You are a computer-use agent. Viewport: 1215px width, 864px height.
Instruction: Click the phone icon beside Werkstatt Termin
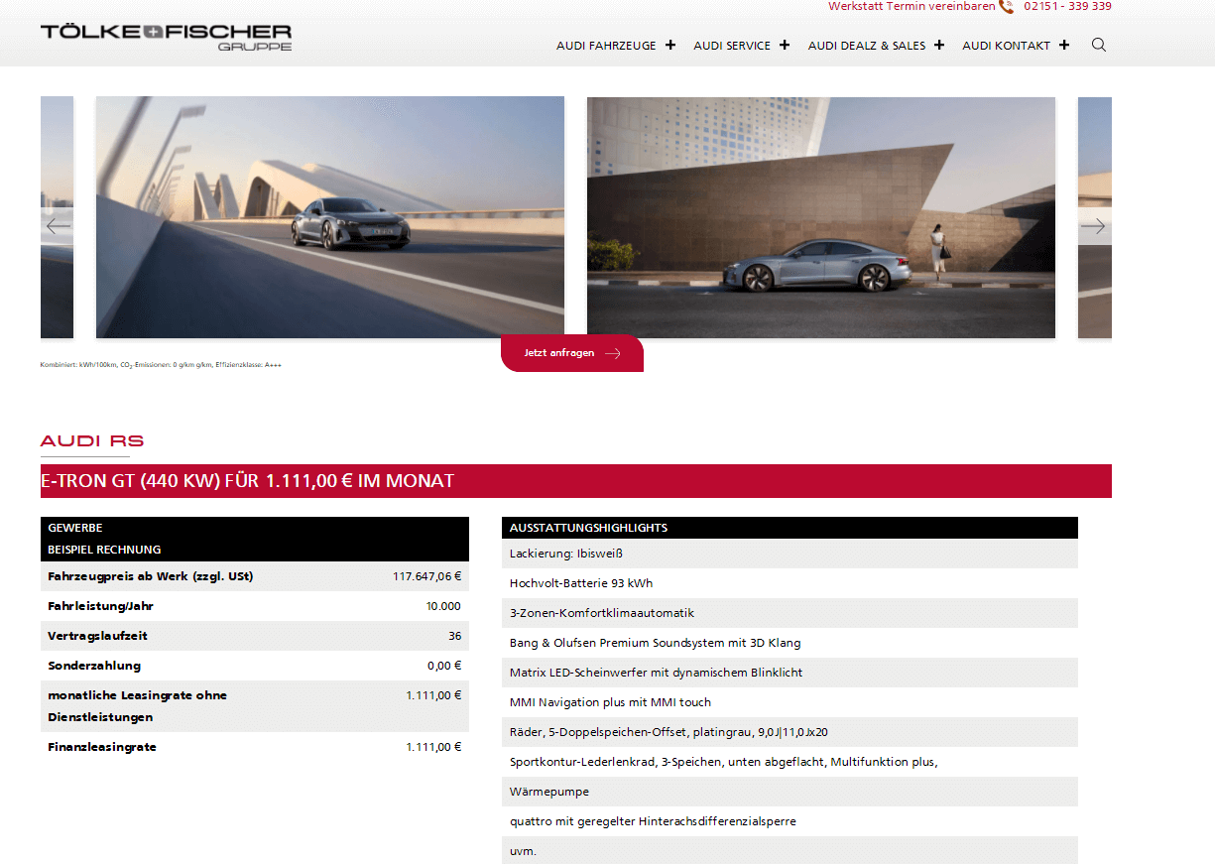point(1007,7)
